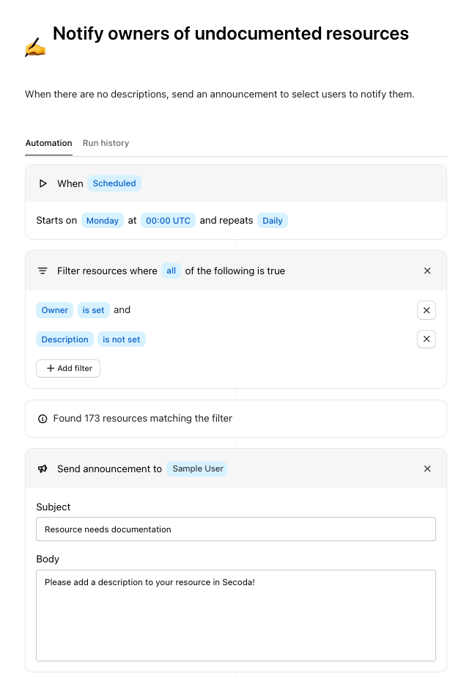Switch to the Run history tab
Viewport: 461px width, 679px height.
click(106, 143)
